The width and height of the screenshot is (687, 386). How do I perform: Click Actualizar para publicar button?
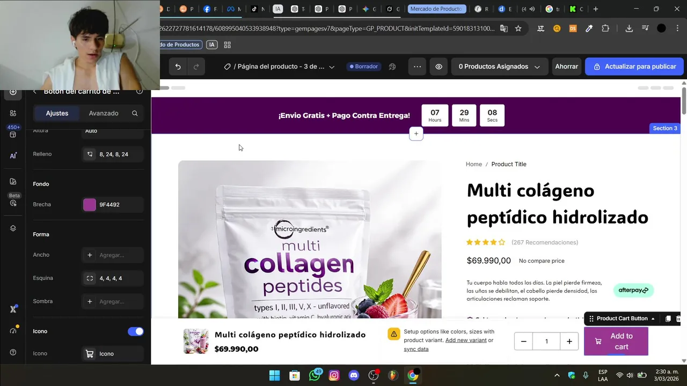click(x=634, y=66)
